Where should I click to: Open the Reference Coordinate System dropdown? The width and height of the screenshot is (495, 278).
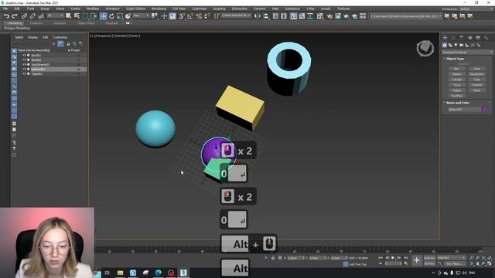(x=141, y=15)
